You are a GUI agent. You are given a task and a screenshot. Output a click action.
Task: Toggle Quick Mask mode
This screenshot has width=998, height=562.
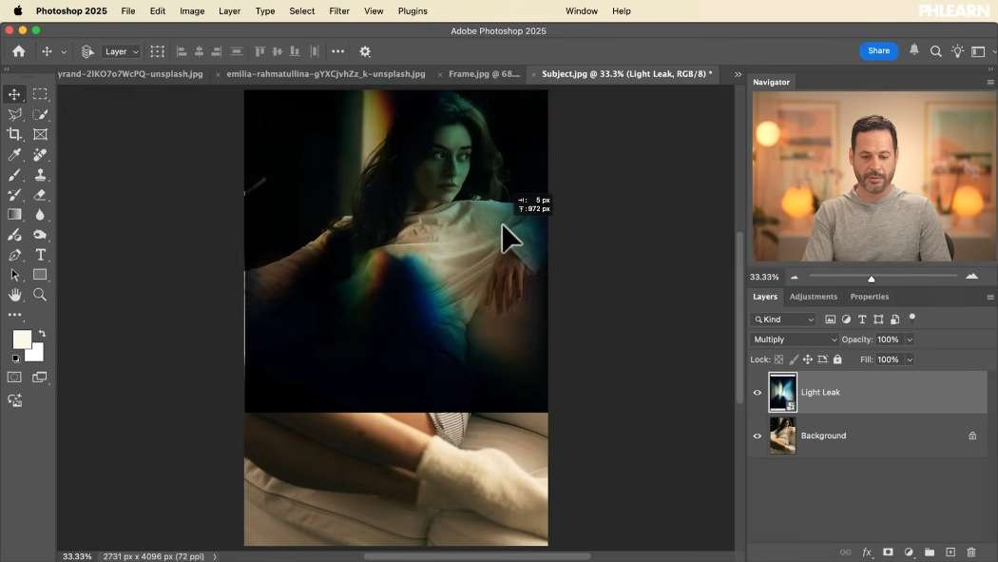(x=14, y=378)
